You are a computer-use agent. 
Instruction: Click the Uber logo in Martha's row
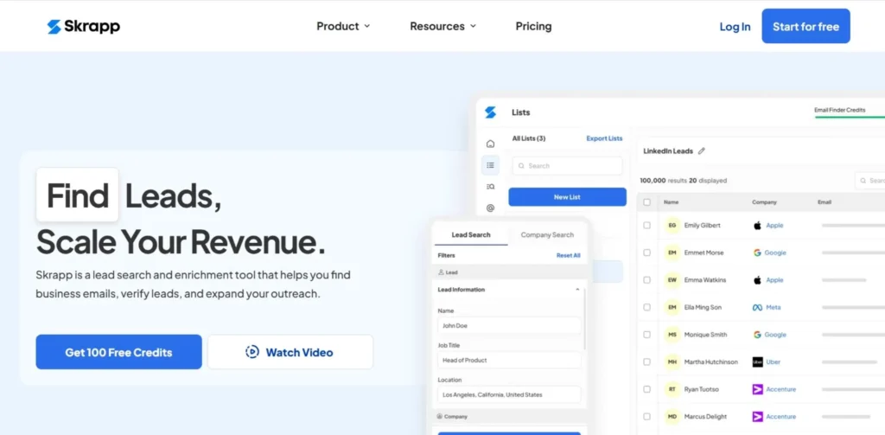(x=757, y=362)
